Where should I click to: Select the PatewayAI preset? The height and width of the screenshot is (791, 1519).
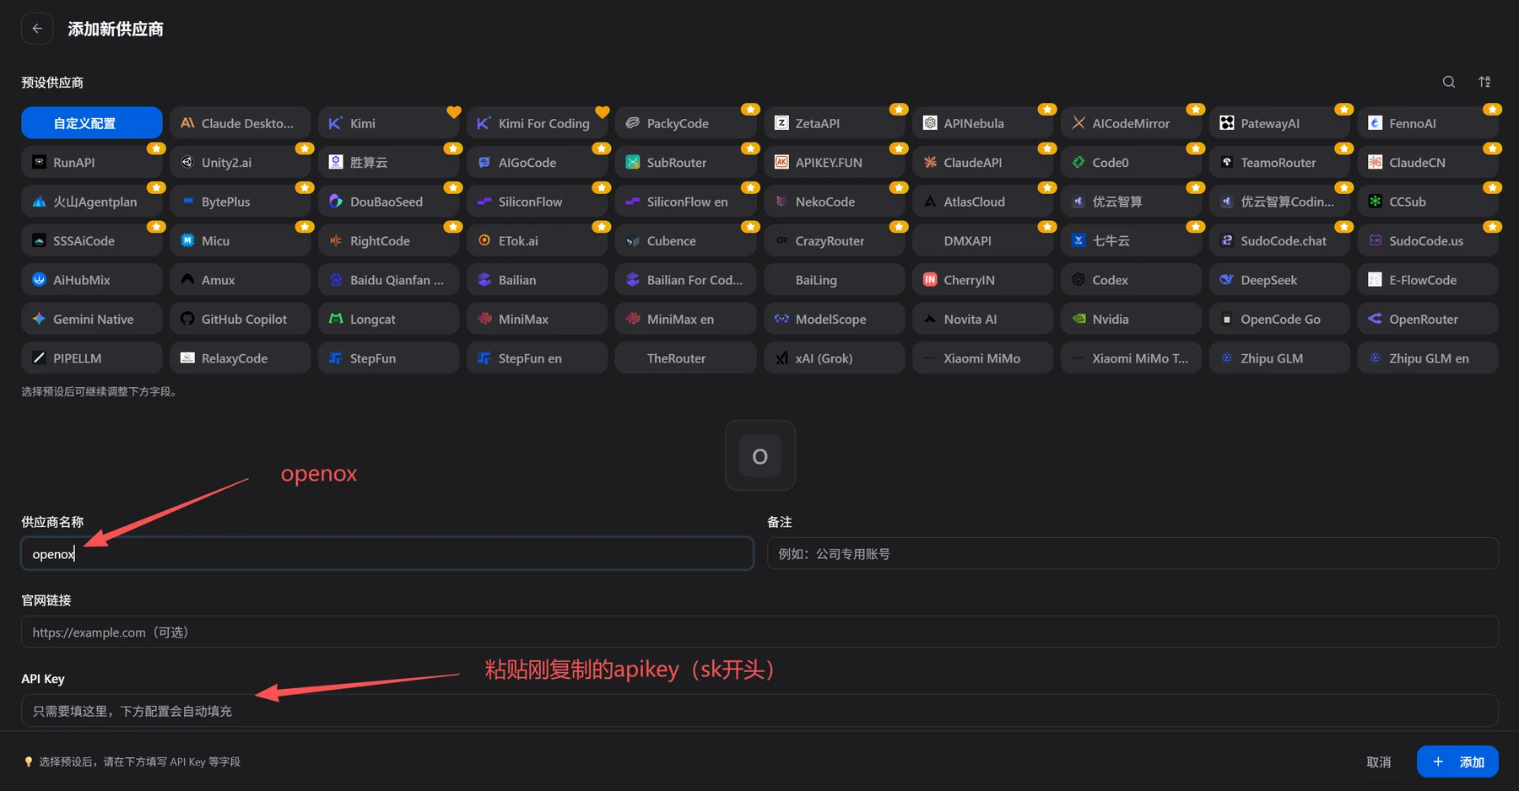click(x=1280, y=123)
